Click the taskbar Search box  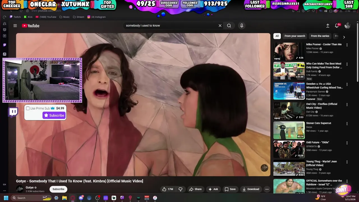click(32, 198)
